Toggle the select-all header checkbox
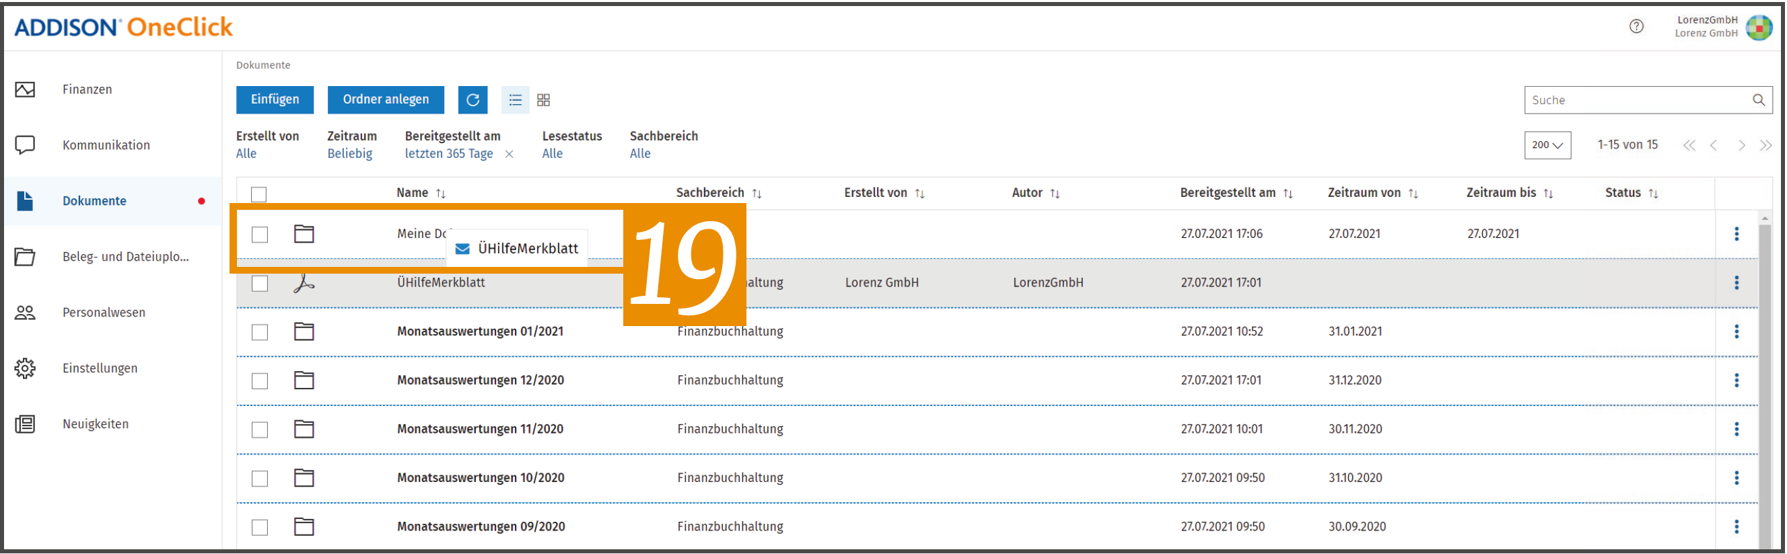The height and width of the screenshot is (554, 1787). [x=258, y=194]
